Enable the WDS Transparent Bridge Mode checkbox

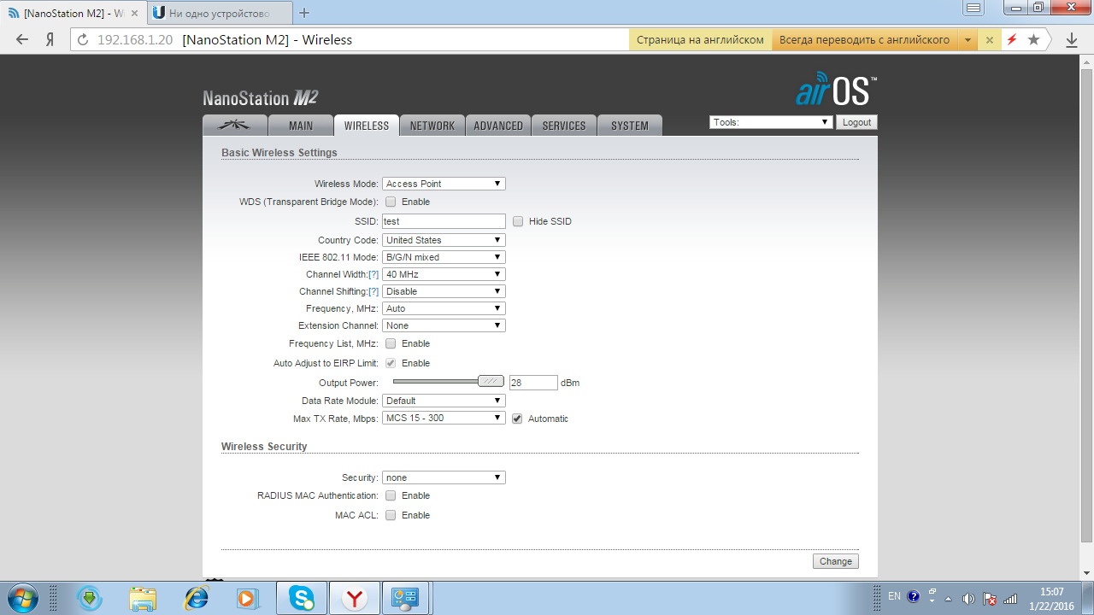click(x=391, y=202)
